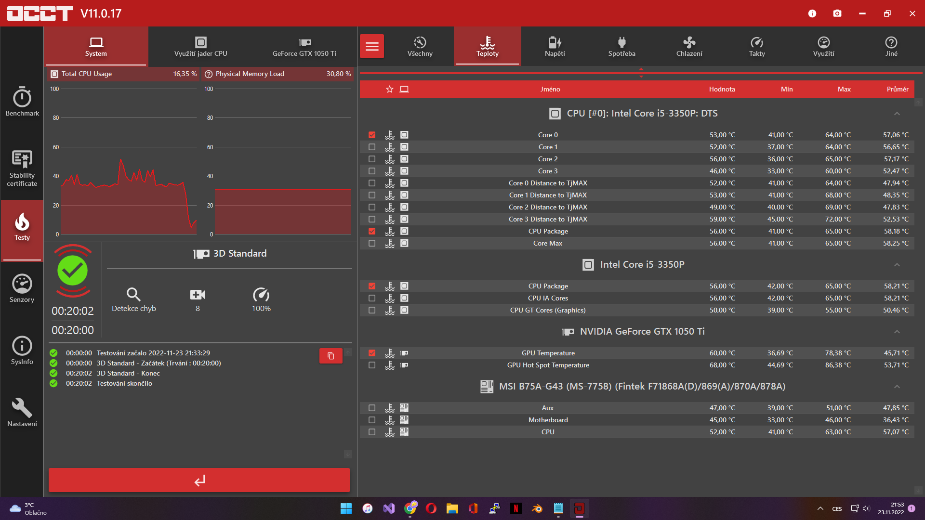Uncheck the GPU Temperature checkbox

click(372, 353)
